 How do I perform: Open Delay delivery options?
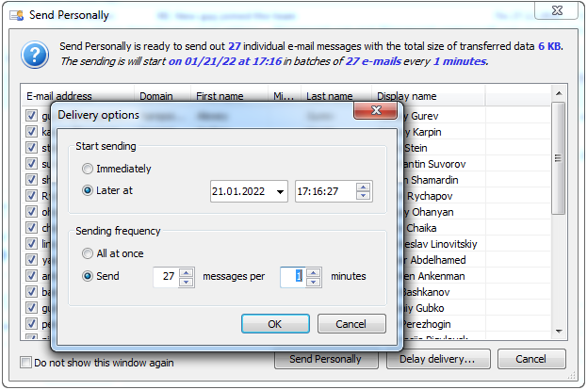click(x=438, y=359)
